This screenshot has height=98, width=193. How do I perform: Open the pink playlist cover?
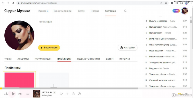19,80
